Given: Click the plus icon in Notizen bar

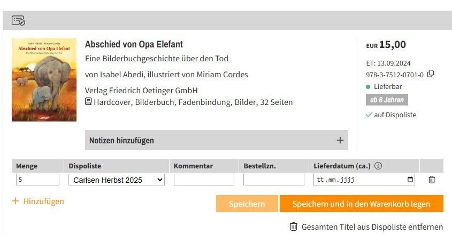Looking at the screenshot, I should [x=340, y=140].
